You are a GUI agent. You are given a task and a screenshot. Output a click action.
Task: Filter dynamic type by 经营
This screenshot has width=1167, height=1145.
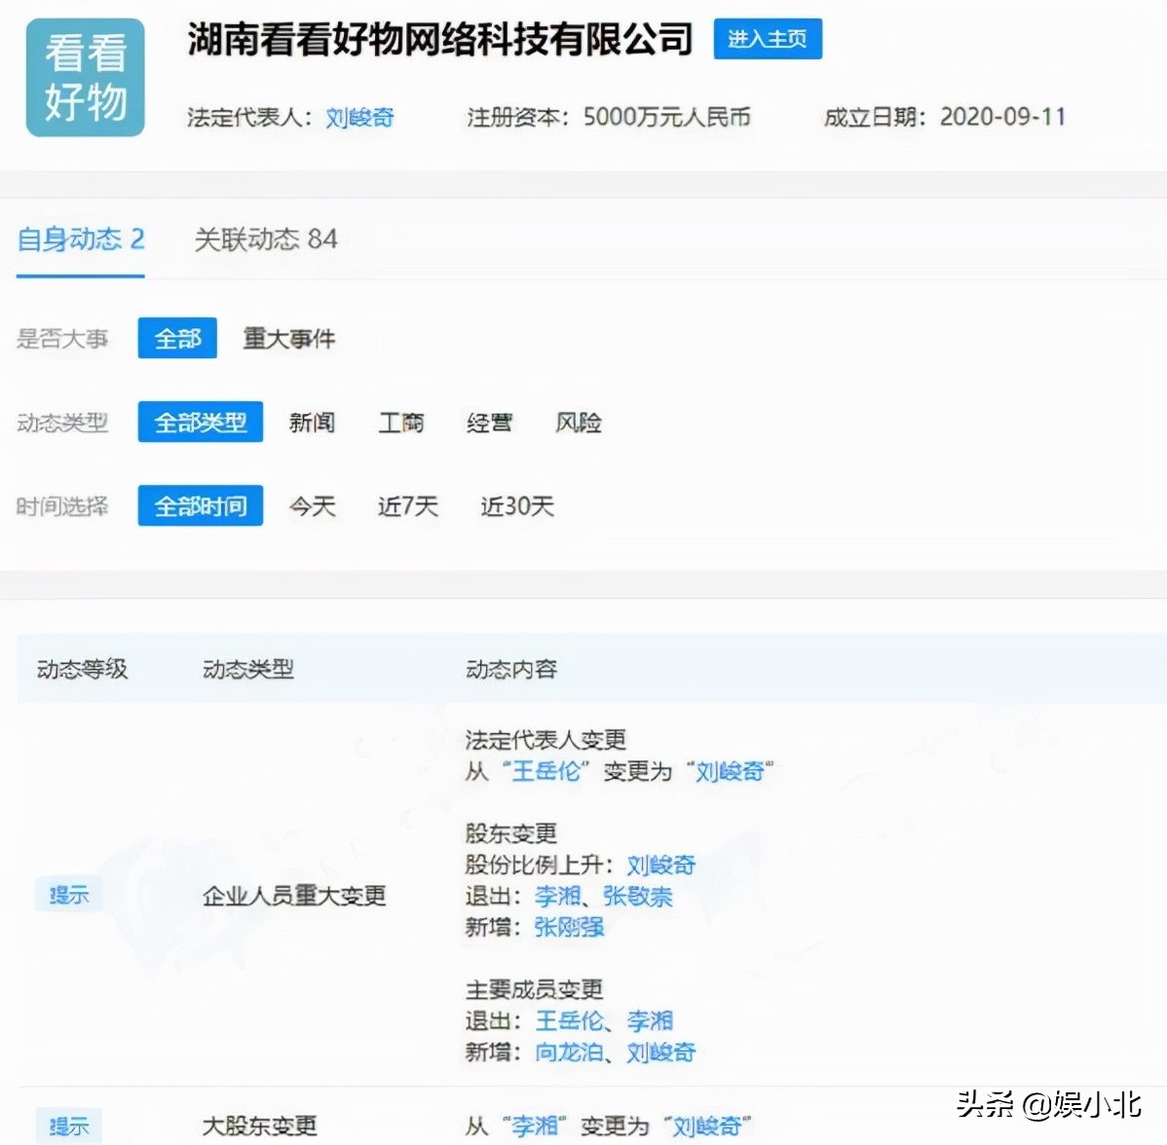pyautogui.click(x=490, y=422)
